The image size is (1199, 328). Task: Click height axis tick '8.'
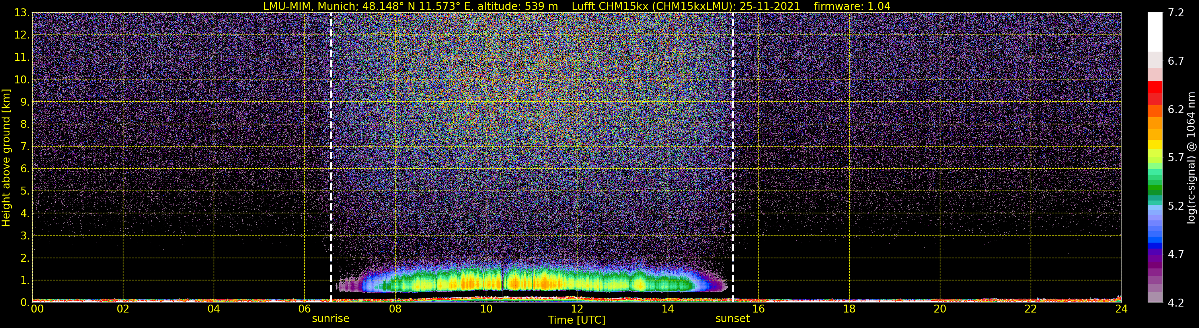(x=25, y=125)
